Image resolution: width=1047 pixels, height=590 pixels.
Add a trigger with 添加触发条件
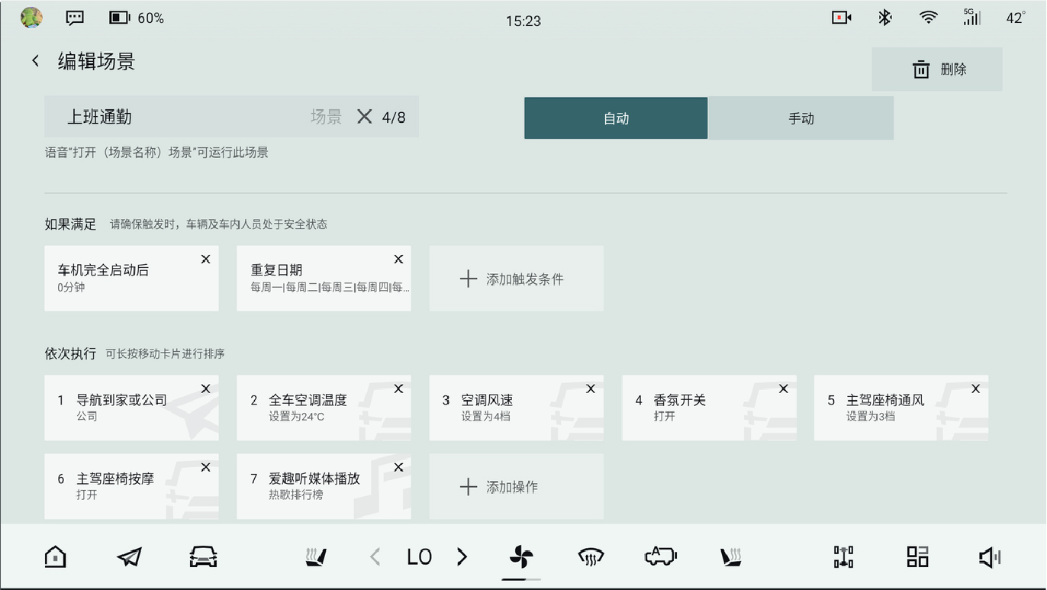coord(516,279)
